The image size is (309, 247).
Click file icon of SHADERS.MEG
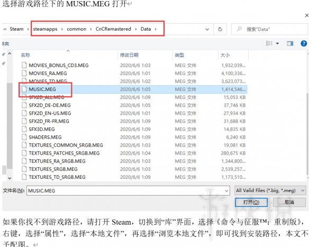[x=24, y=137]
